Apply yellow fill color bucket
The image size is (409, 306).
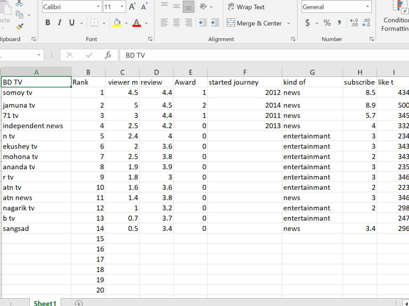click(117, 23)
